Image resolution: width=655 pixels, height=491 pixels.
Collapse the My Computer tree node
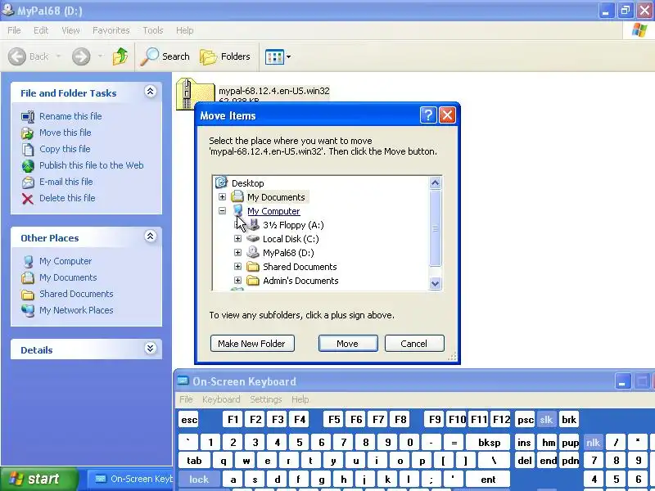(222, 211)
